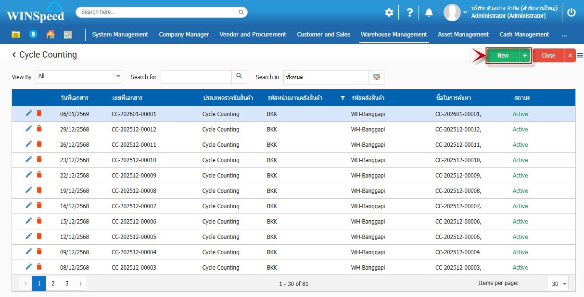Viewport: 584px width, 297px height.
Task: Click the filter icon on warehouse unit column
Action: [x=343, y=98]
